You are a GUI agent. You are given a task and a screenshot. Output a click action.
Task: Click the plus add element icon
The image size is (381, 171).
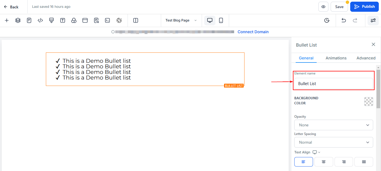pos(7,20)
